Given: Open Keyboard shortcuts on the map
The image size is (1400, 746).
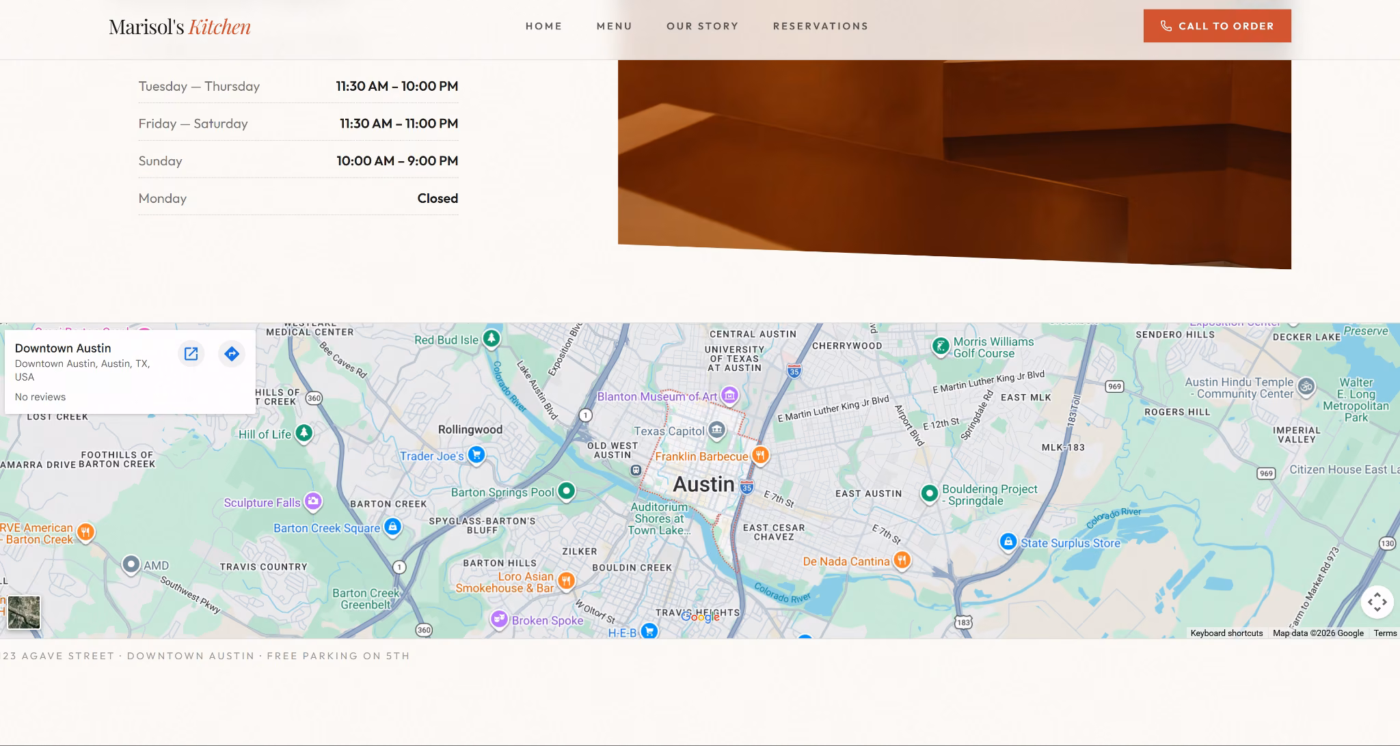Looking at the screenshot, I should pos(1226,633).
